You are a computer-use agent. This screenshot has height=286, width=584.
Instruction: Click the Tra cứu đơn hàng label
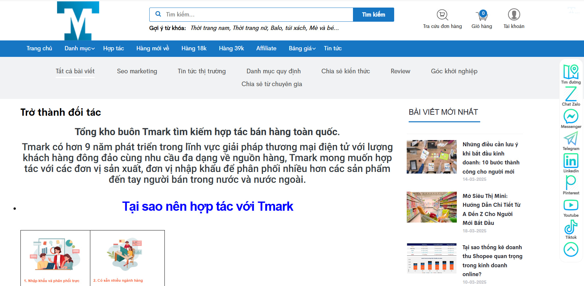(x=442, y=26)
